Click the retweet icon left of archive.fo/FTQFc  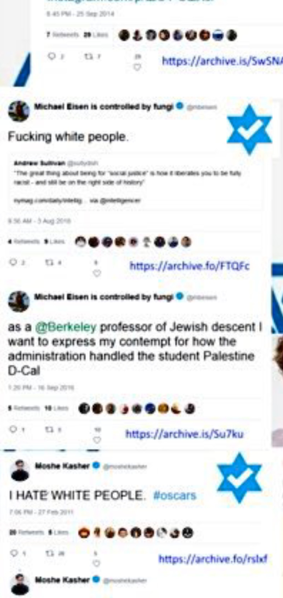point(50,261)
